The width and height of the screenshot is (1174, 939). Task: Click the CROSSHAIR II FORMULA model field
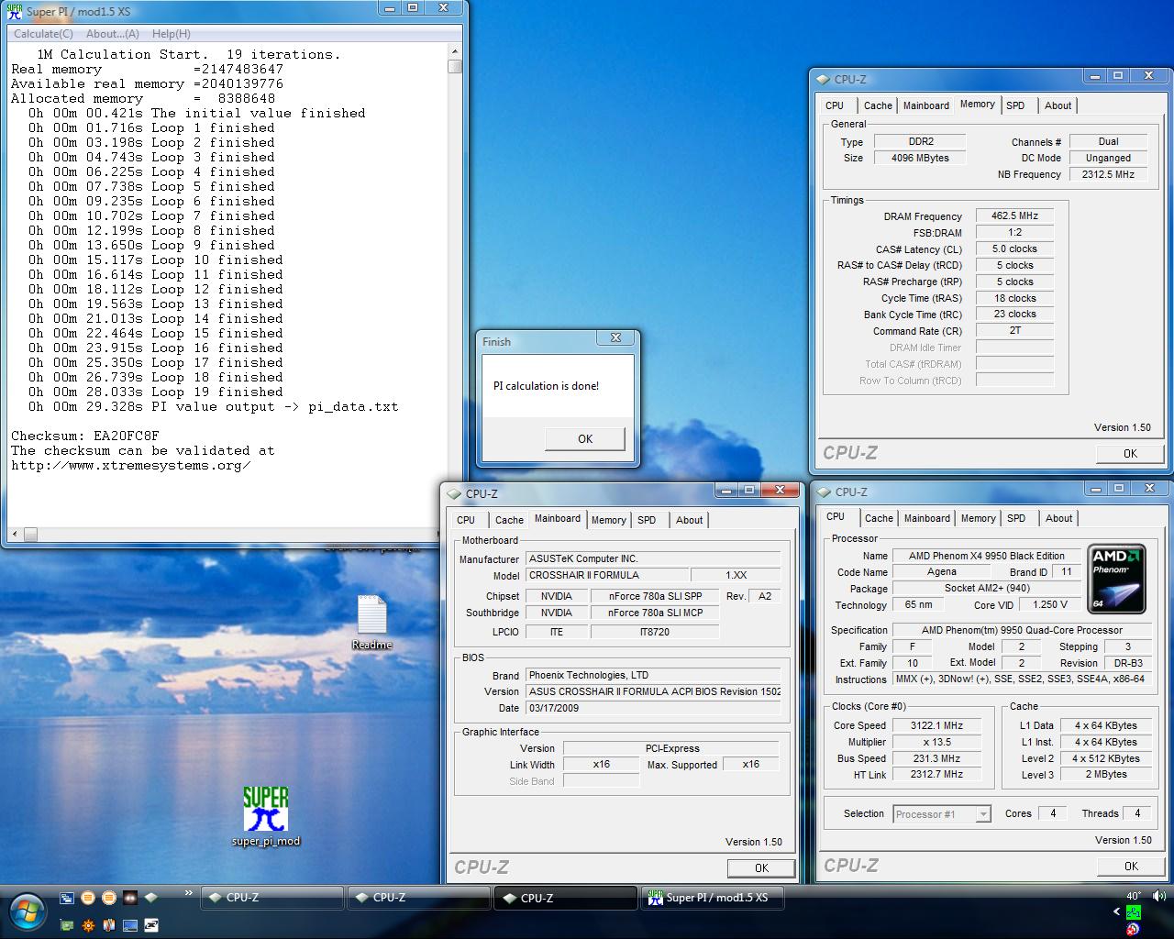click(x=607, y=575)
